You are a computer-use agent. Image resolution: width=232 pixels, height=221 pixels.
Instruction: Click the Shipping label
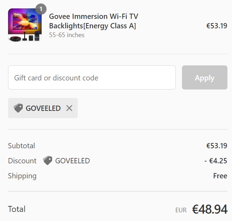pyautogui.click(x=22, y=176)
